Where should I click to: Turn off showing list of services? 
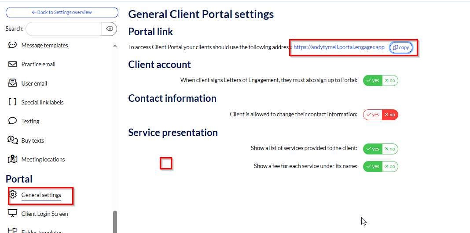point(390,149)
